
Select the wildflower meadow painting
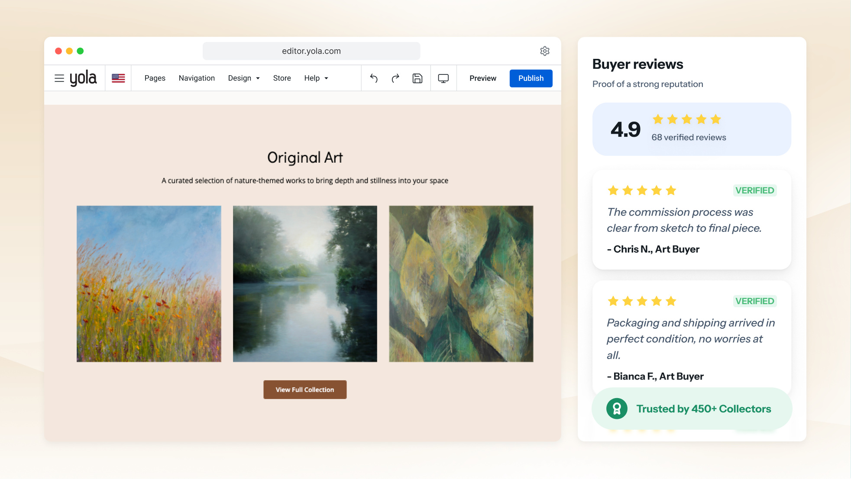[149, 284]
